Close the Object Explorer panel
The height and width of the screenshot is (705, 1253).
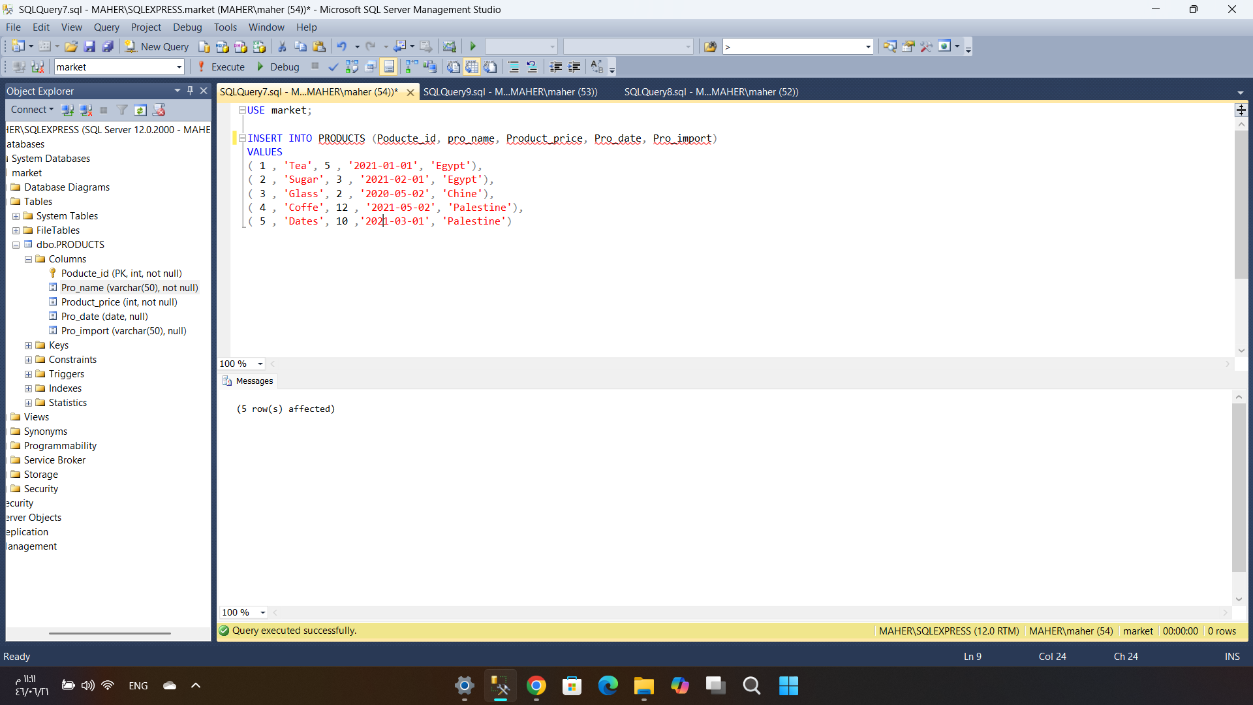pos(204,91)
